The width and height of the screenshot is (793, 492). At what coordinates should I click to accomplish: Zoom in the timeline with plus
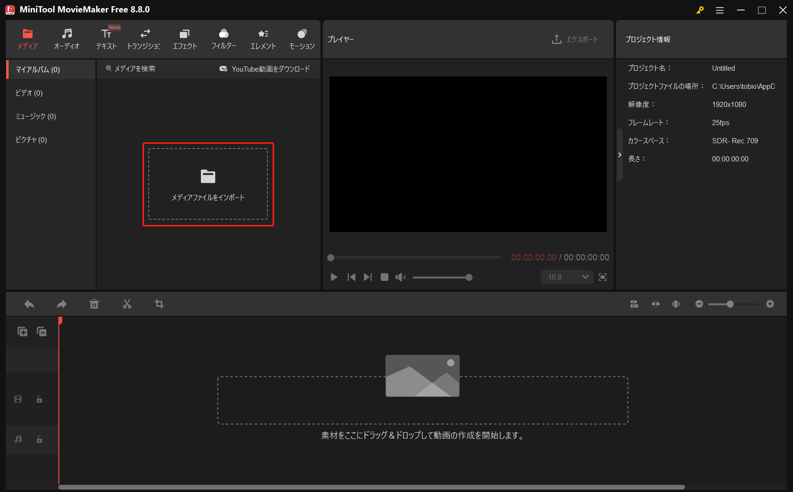coord(770,304)
